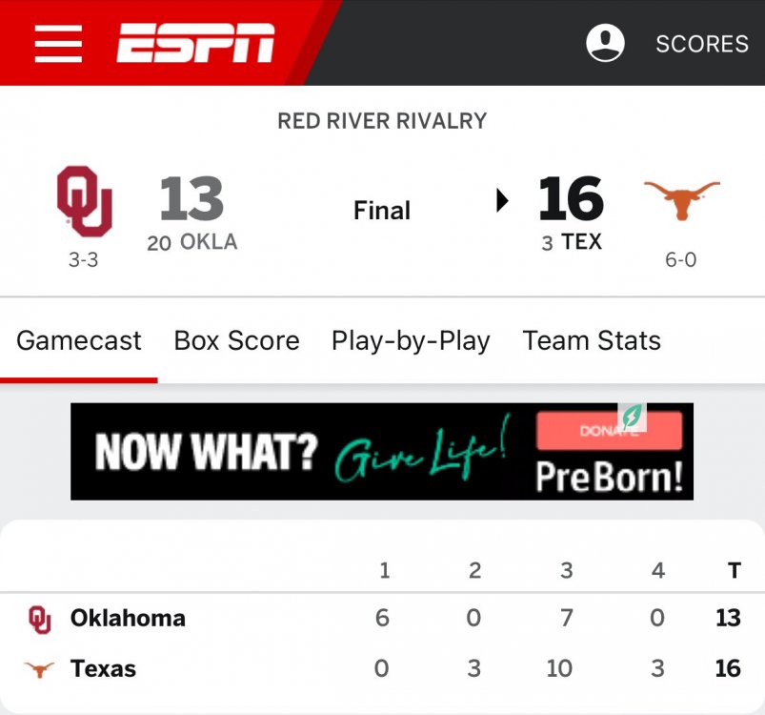Tap the TEX team abbreviation
The width and height of the screenshot is (765, 715).
click(x=581, y=242)
